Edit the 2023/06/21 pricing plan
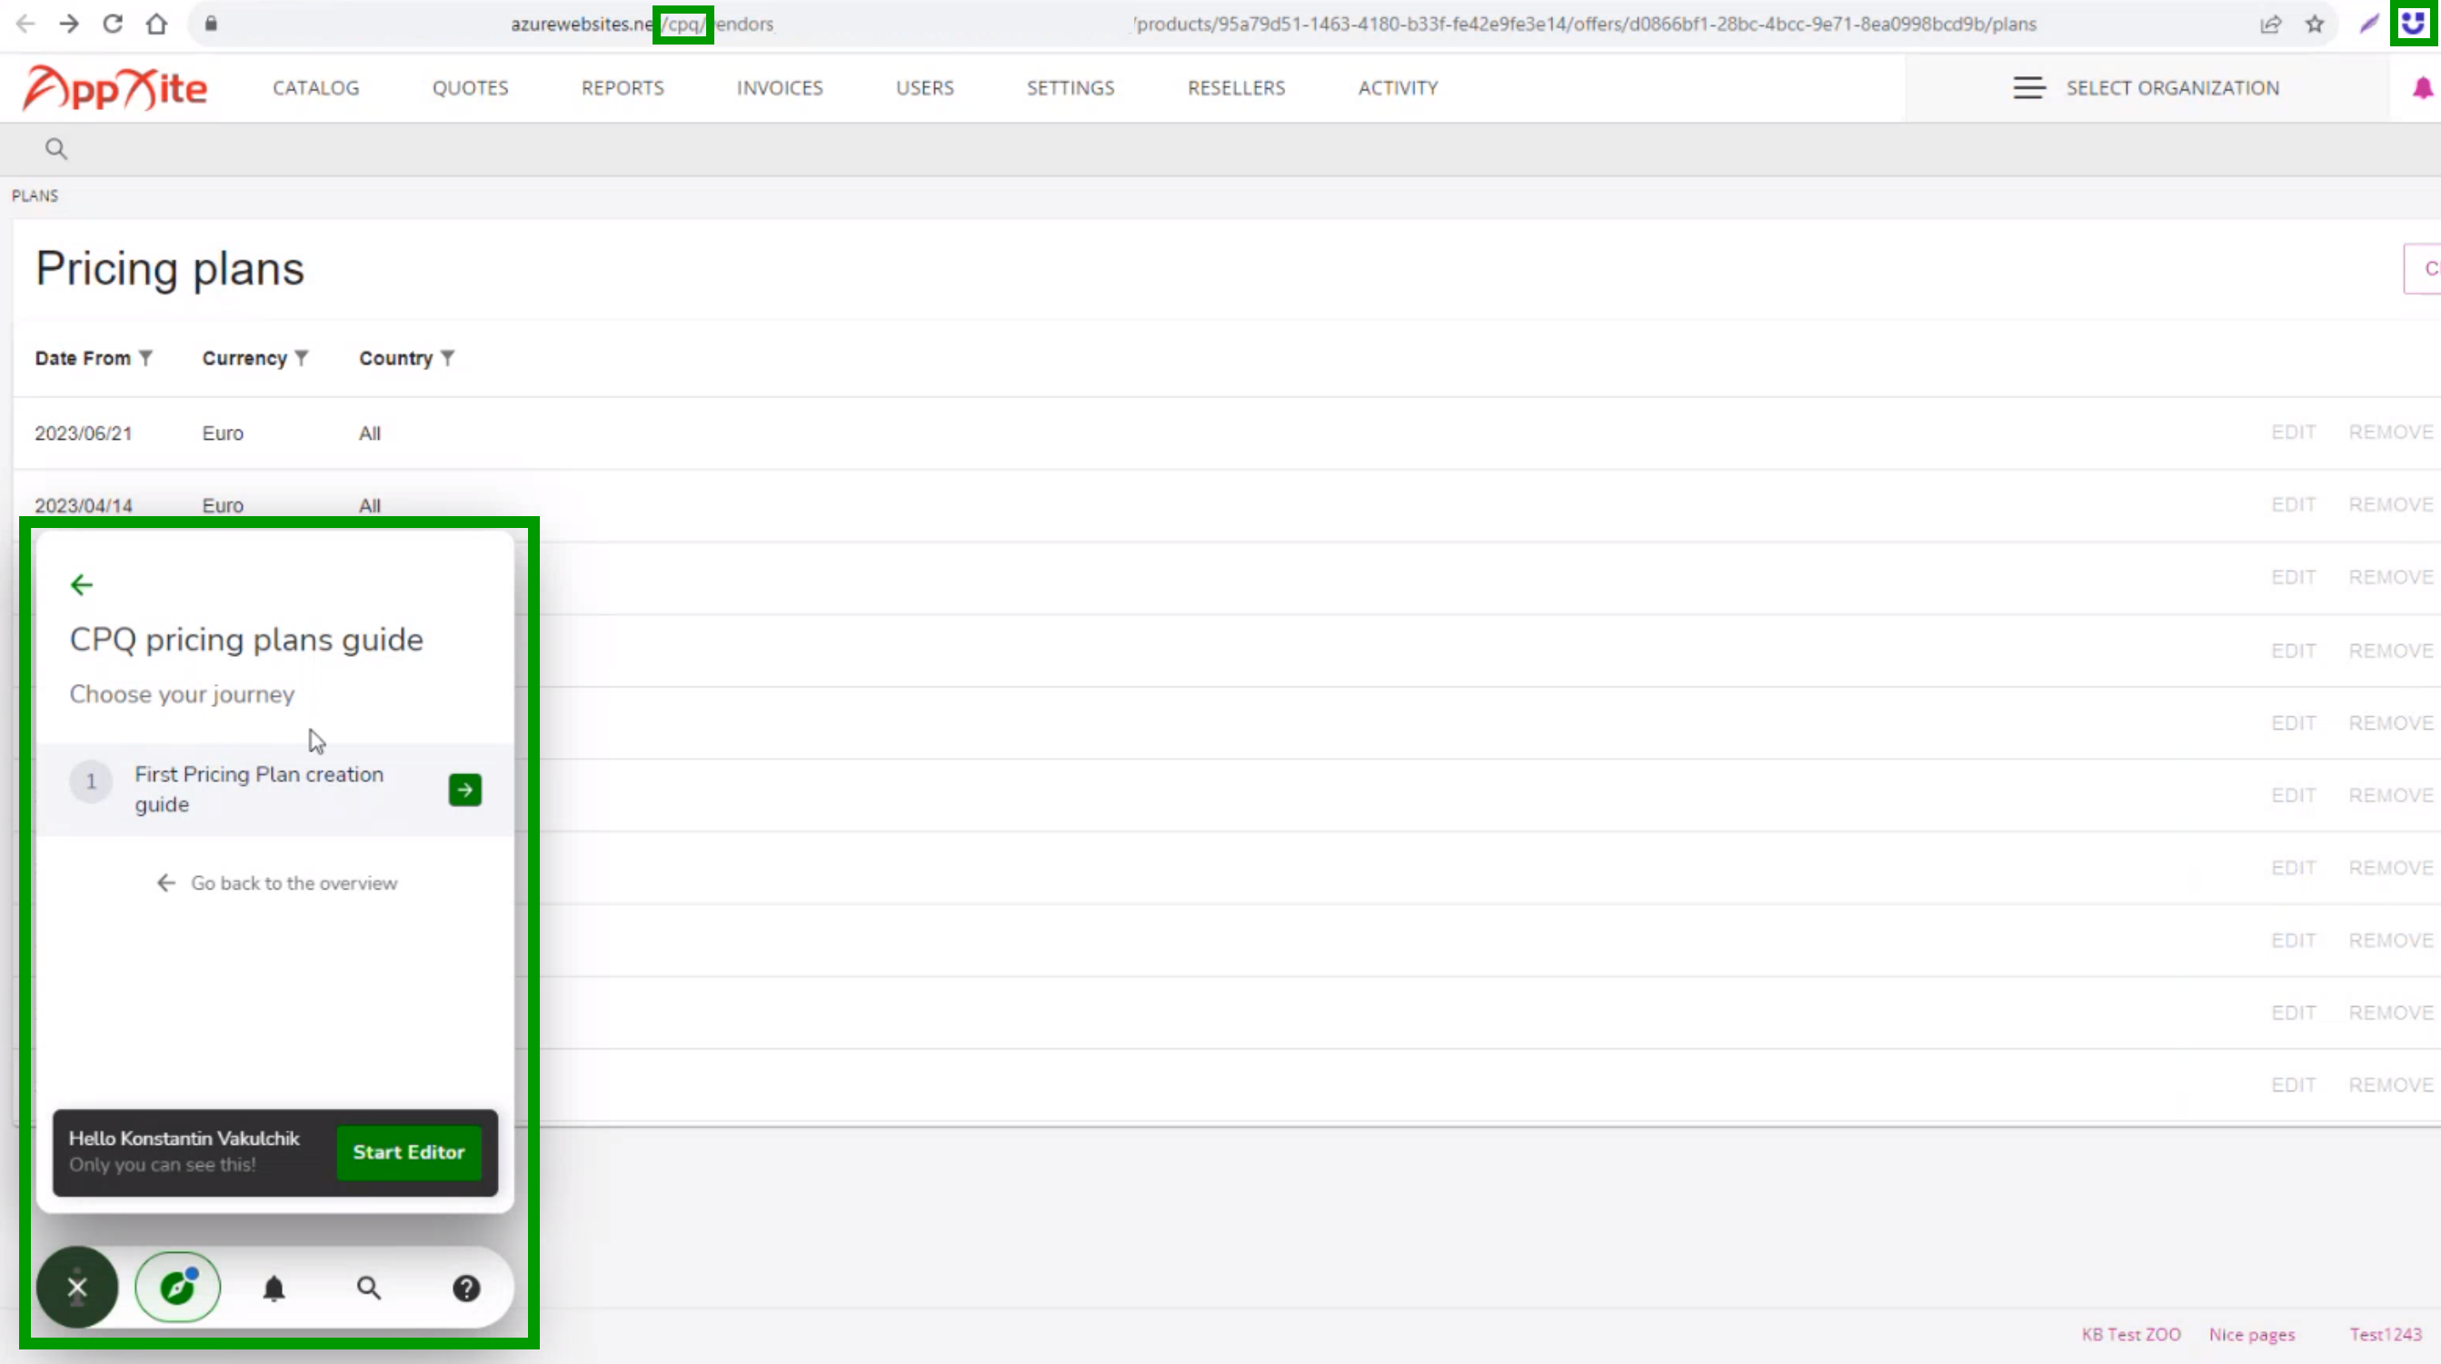2441x1364 pixels. click(2293, 432)
